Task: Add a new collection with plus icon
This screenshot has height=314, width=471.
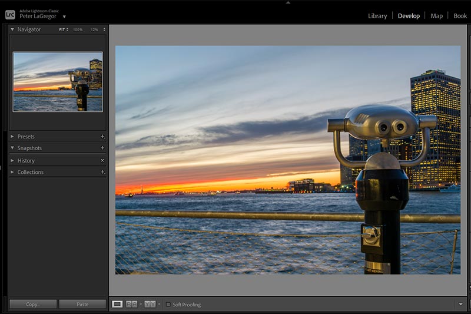Action: pyautogui.click(x=102, y=172)
